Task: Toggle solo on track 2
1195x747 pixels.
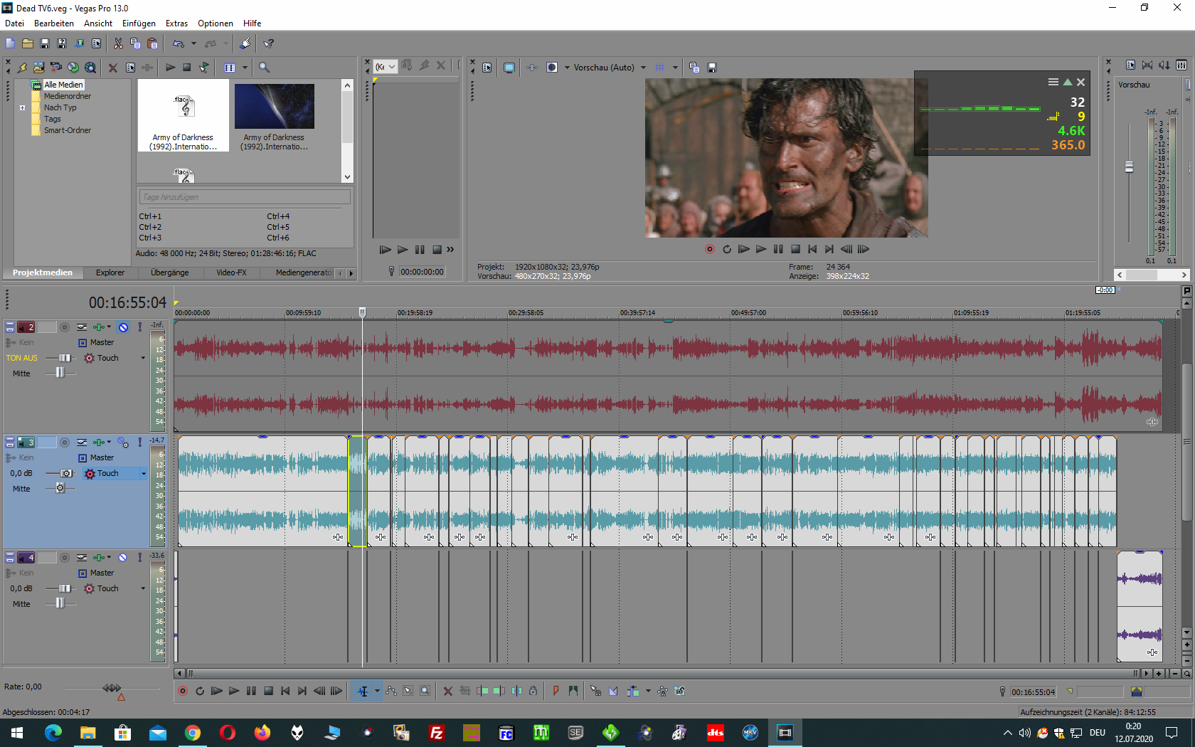Action: [139, 327]
